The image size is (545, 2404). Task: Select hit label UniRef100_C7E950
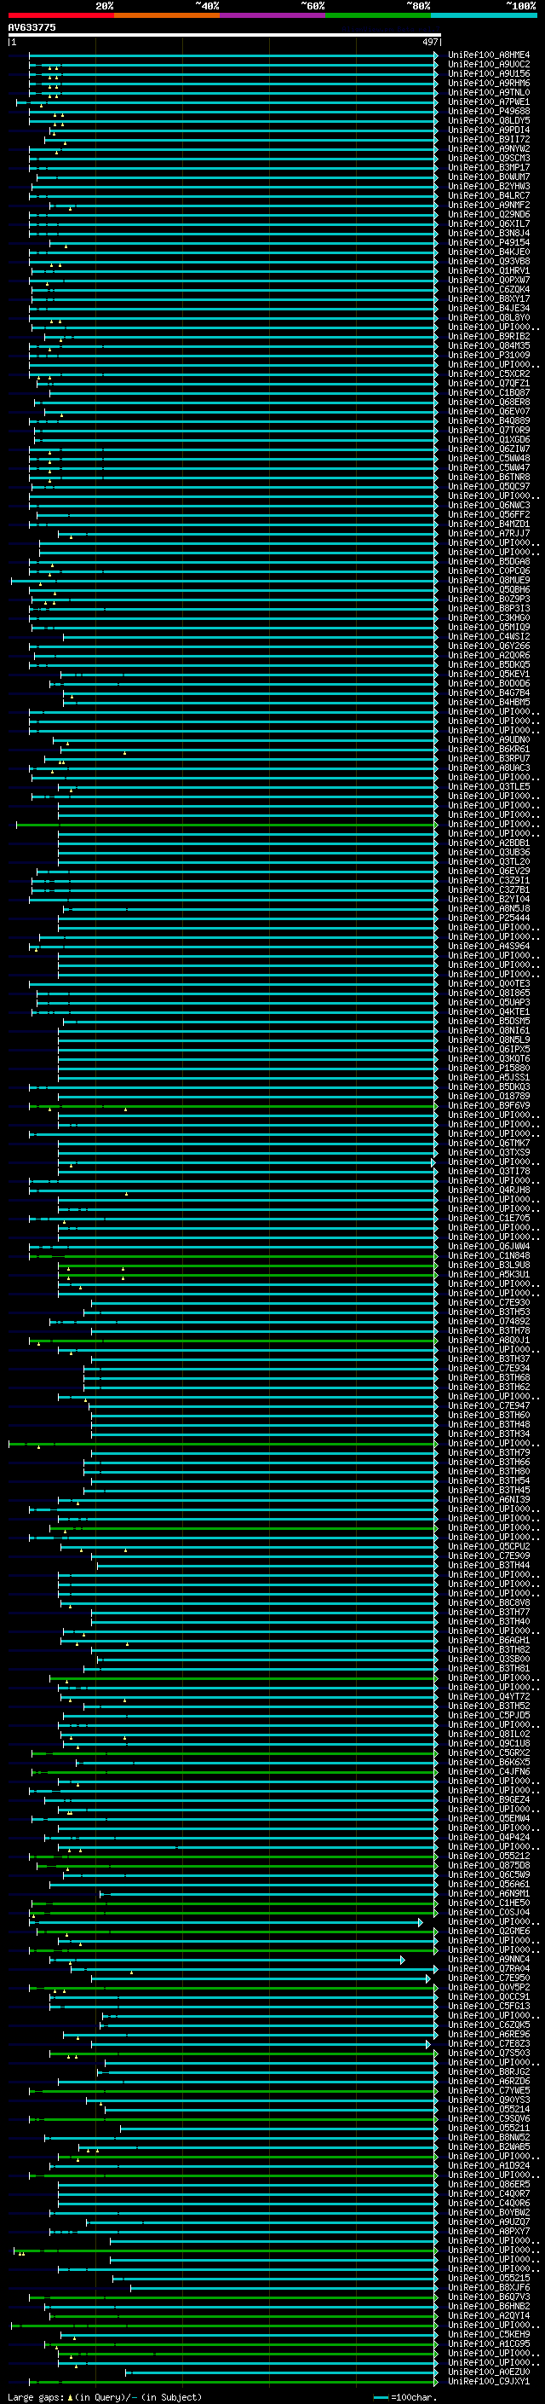point(489,1978)
